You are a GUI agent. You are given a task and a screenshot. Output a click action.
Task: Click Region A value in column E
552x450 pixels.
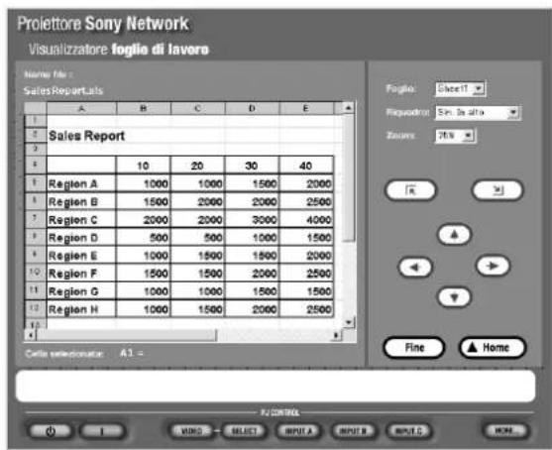[306, 183]
